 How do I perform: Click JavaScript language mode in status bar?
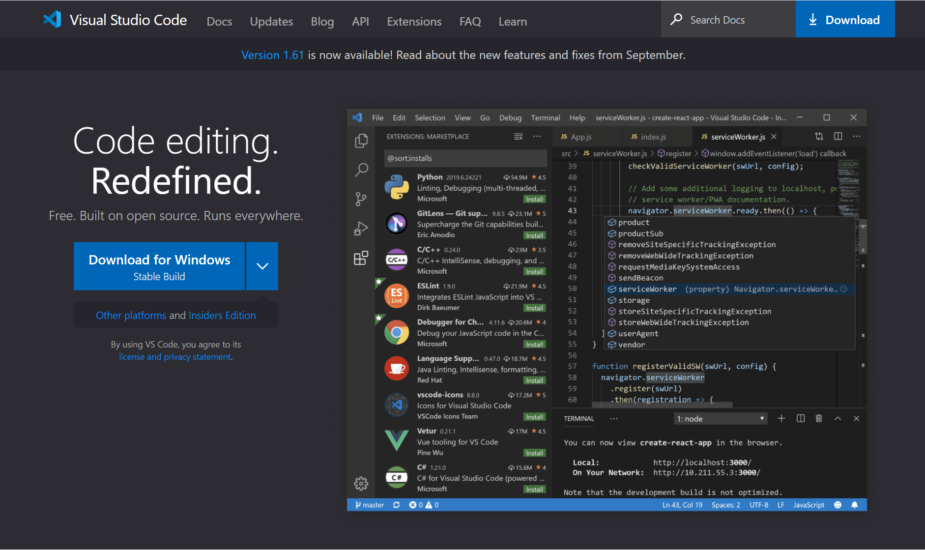pyautogui.click(x=809, y=505)
